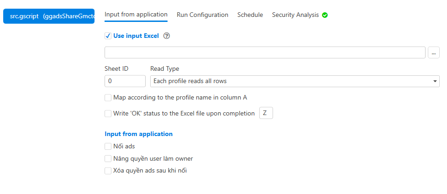The height and width of the screenshot is (194, 447).
Task: Click the Excel file path input field
Action: (x=265, y=52)
